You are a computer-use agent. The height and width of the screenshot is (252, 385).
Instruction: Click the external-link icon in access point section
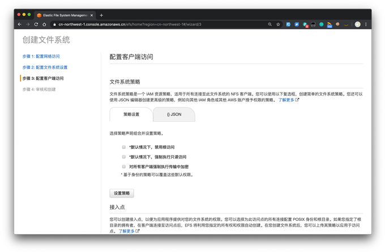coord(138,231)
